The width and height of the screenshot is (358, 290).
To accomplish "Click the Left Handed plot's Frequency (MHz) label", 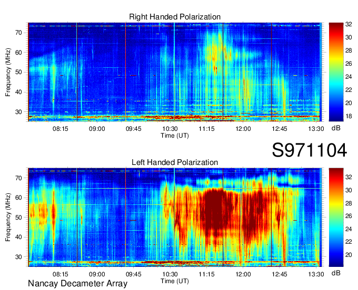I will (8, 217).
